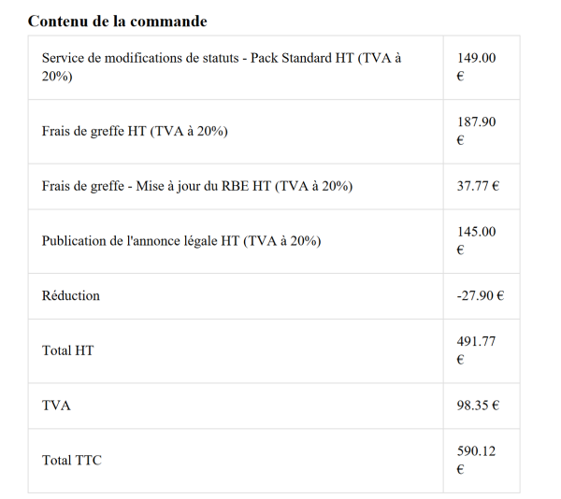Select the TVA row label

coord(56,406)
